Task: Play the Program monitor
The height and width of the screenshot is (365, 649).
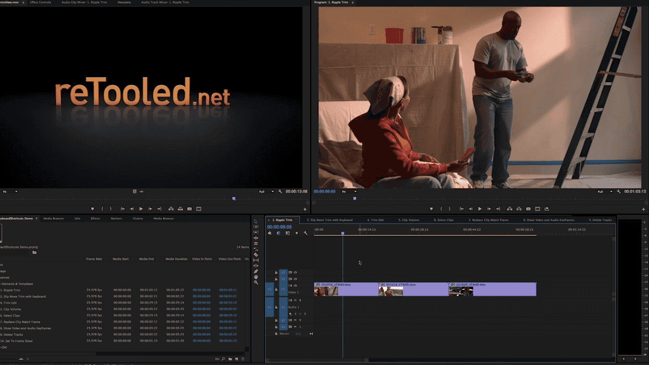Action: pyautogui.click(x=480, y=209)
